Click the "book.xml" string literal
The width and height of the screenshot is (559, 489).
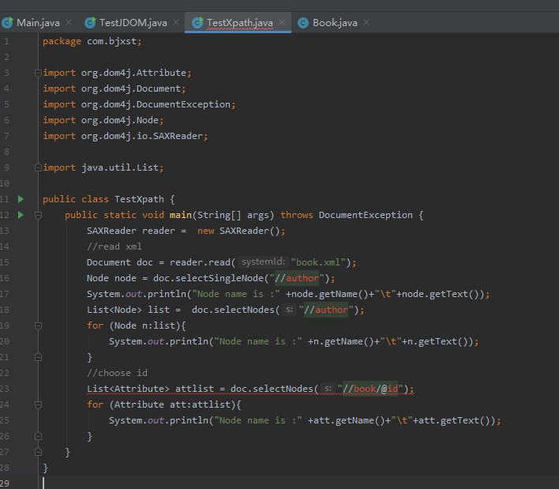click(x=318, y=262)
